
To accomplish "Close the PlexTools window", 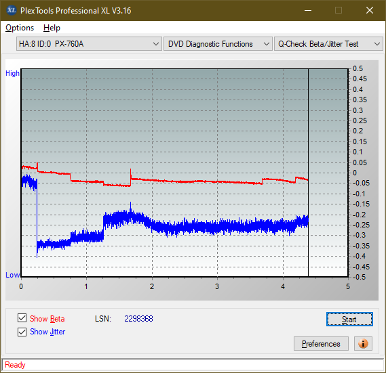I will tap(370, 10).
